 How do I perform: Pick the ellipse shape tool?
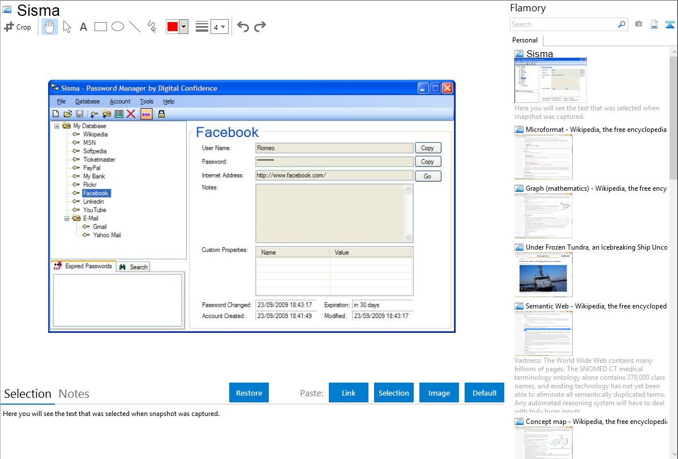click(x=118, y=27)
